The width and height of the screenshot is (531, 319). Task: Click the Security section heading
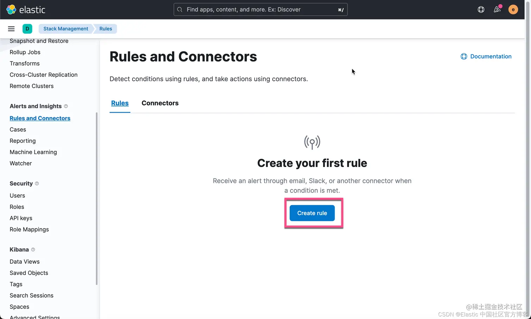click(21, 184)
